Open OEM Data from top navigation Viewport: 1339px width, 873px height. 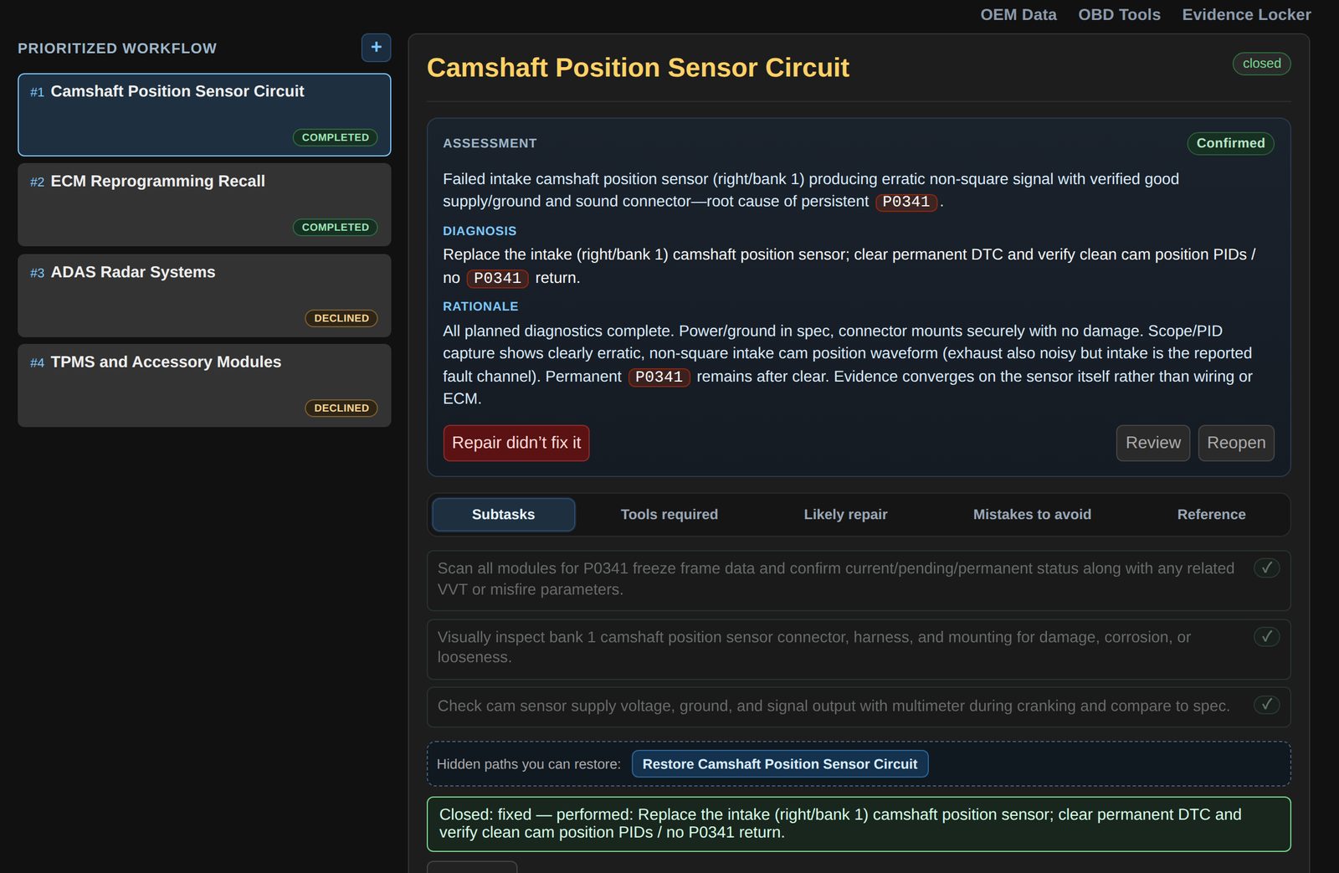pos(1018,15)
